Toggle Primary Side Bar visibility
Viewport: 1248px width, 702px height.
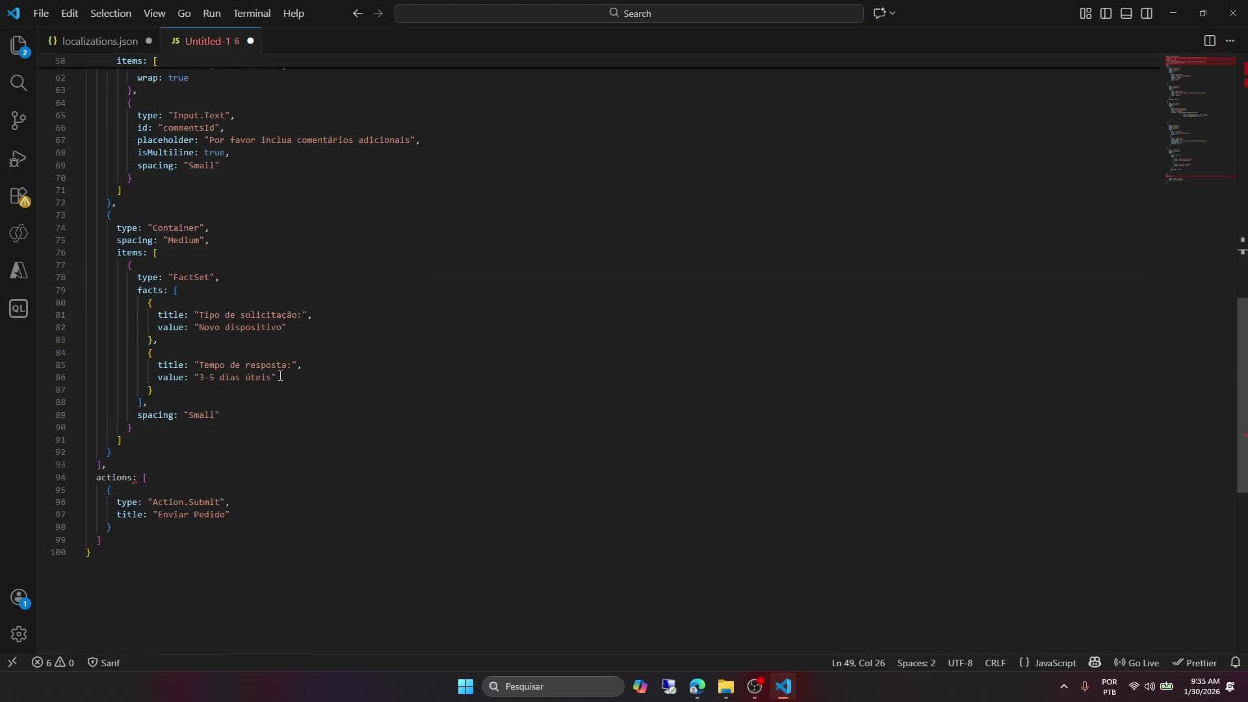click(1106, 13)
